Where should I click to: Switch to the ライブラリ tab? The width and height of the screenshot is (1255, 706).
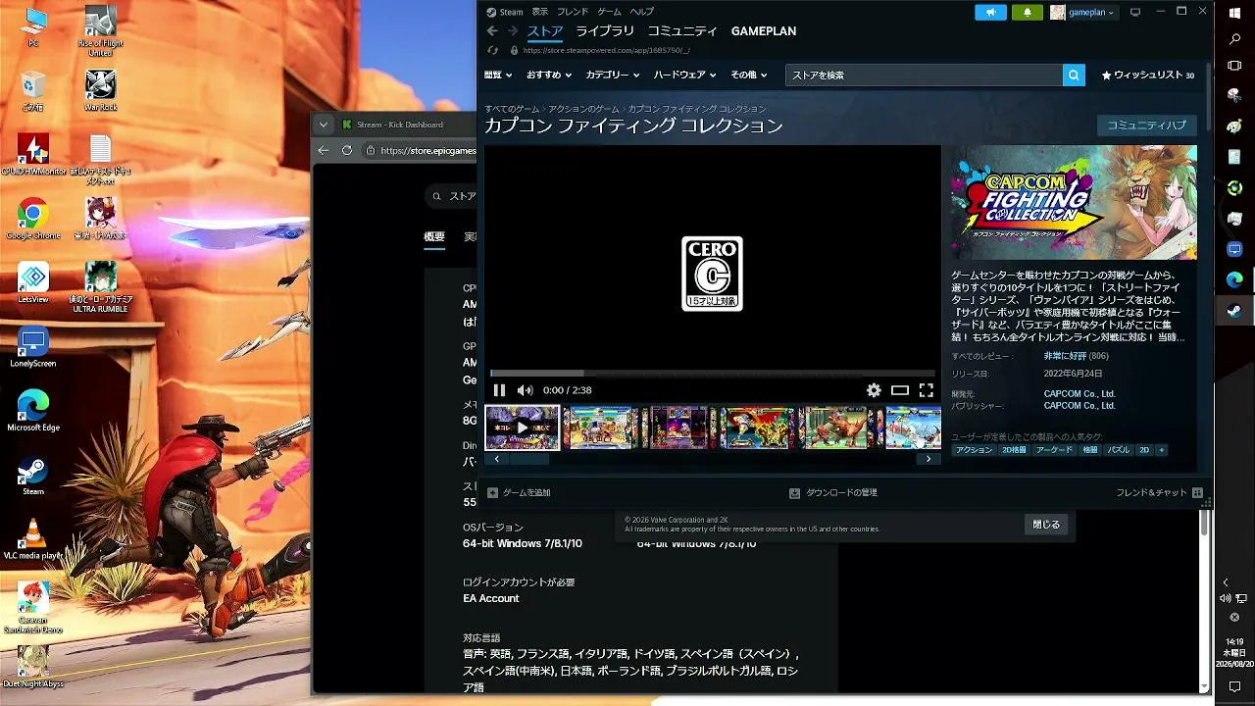click(x=605, y=31)
